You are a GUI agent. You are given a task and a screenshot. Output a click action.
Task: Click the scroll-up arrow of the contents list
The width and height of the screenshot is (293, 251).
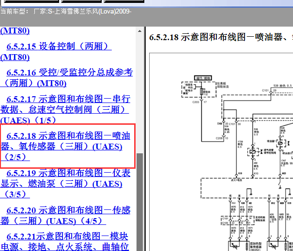click(139, 31)
